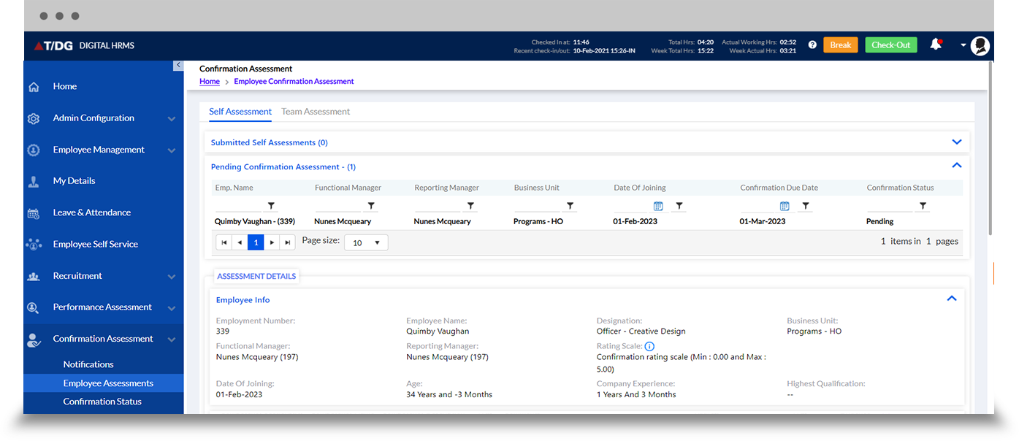
Task: Collapse the Employee Info panel
Action: [951, 299]
